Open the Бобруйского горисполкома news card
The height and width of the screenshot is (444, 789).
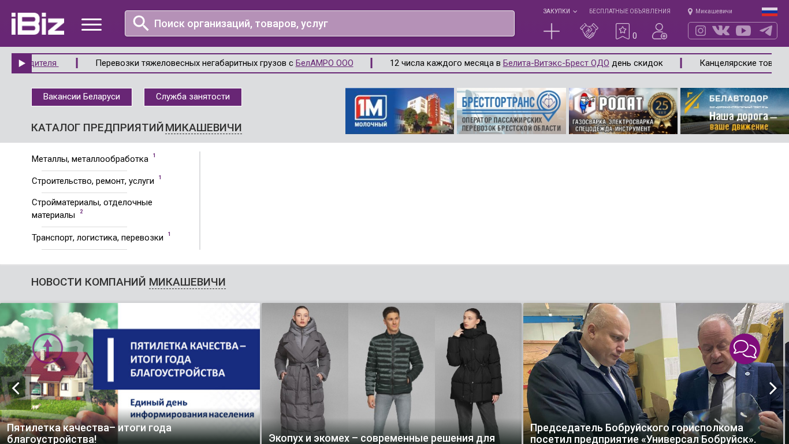coord(653,373)
